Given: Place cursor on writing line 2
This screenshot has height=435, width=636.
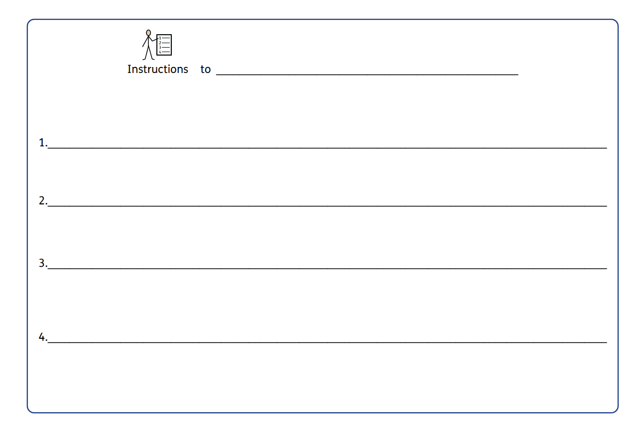Looking at the screenshot, I should 327,205.
